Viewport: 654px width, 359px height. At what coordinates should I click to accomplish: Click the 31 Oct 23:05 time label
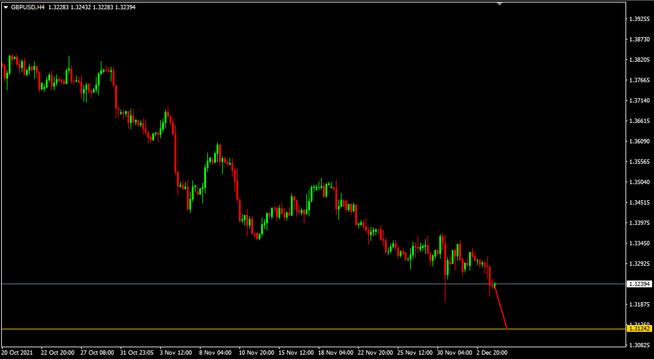click(136, 353)
